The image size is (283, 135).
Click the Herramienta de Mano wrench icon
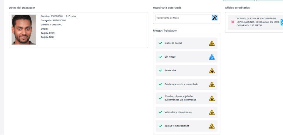pyautogui.click(x=215, y=18)
